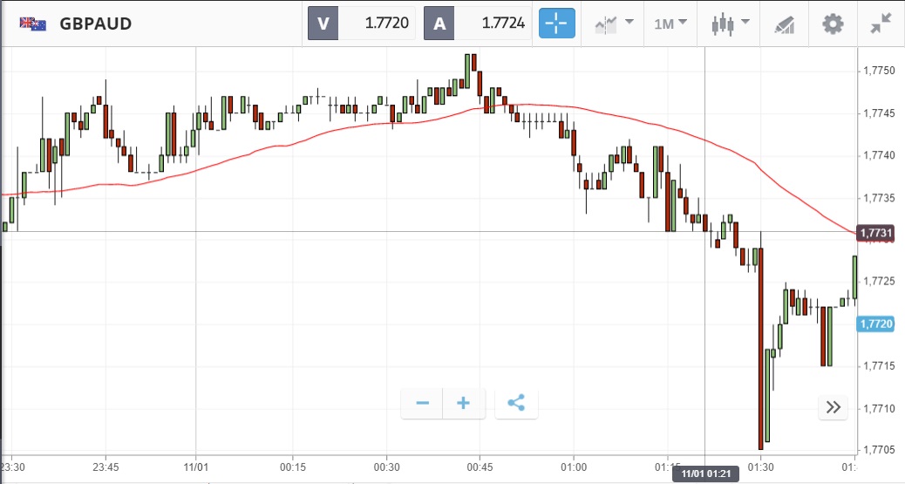Zoom out the chart with minus
This screenshot has width=905, height=484.
pyautogui.click(x=423, y=403)
